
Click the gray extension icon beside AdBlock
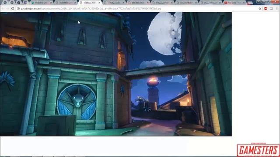(x=271, y=9)
